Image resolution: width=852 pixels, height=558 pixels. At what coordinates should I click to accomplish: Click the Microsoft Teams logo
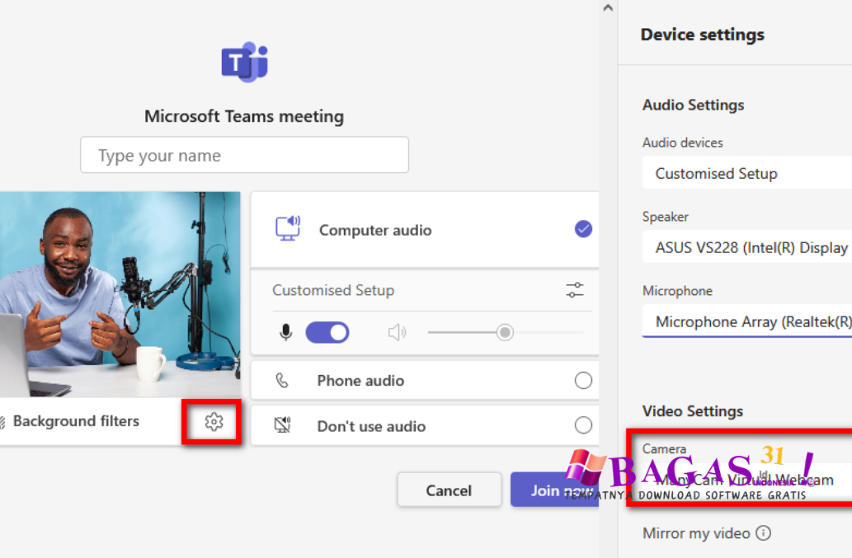(244, 62)
